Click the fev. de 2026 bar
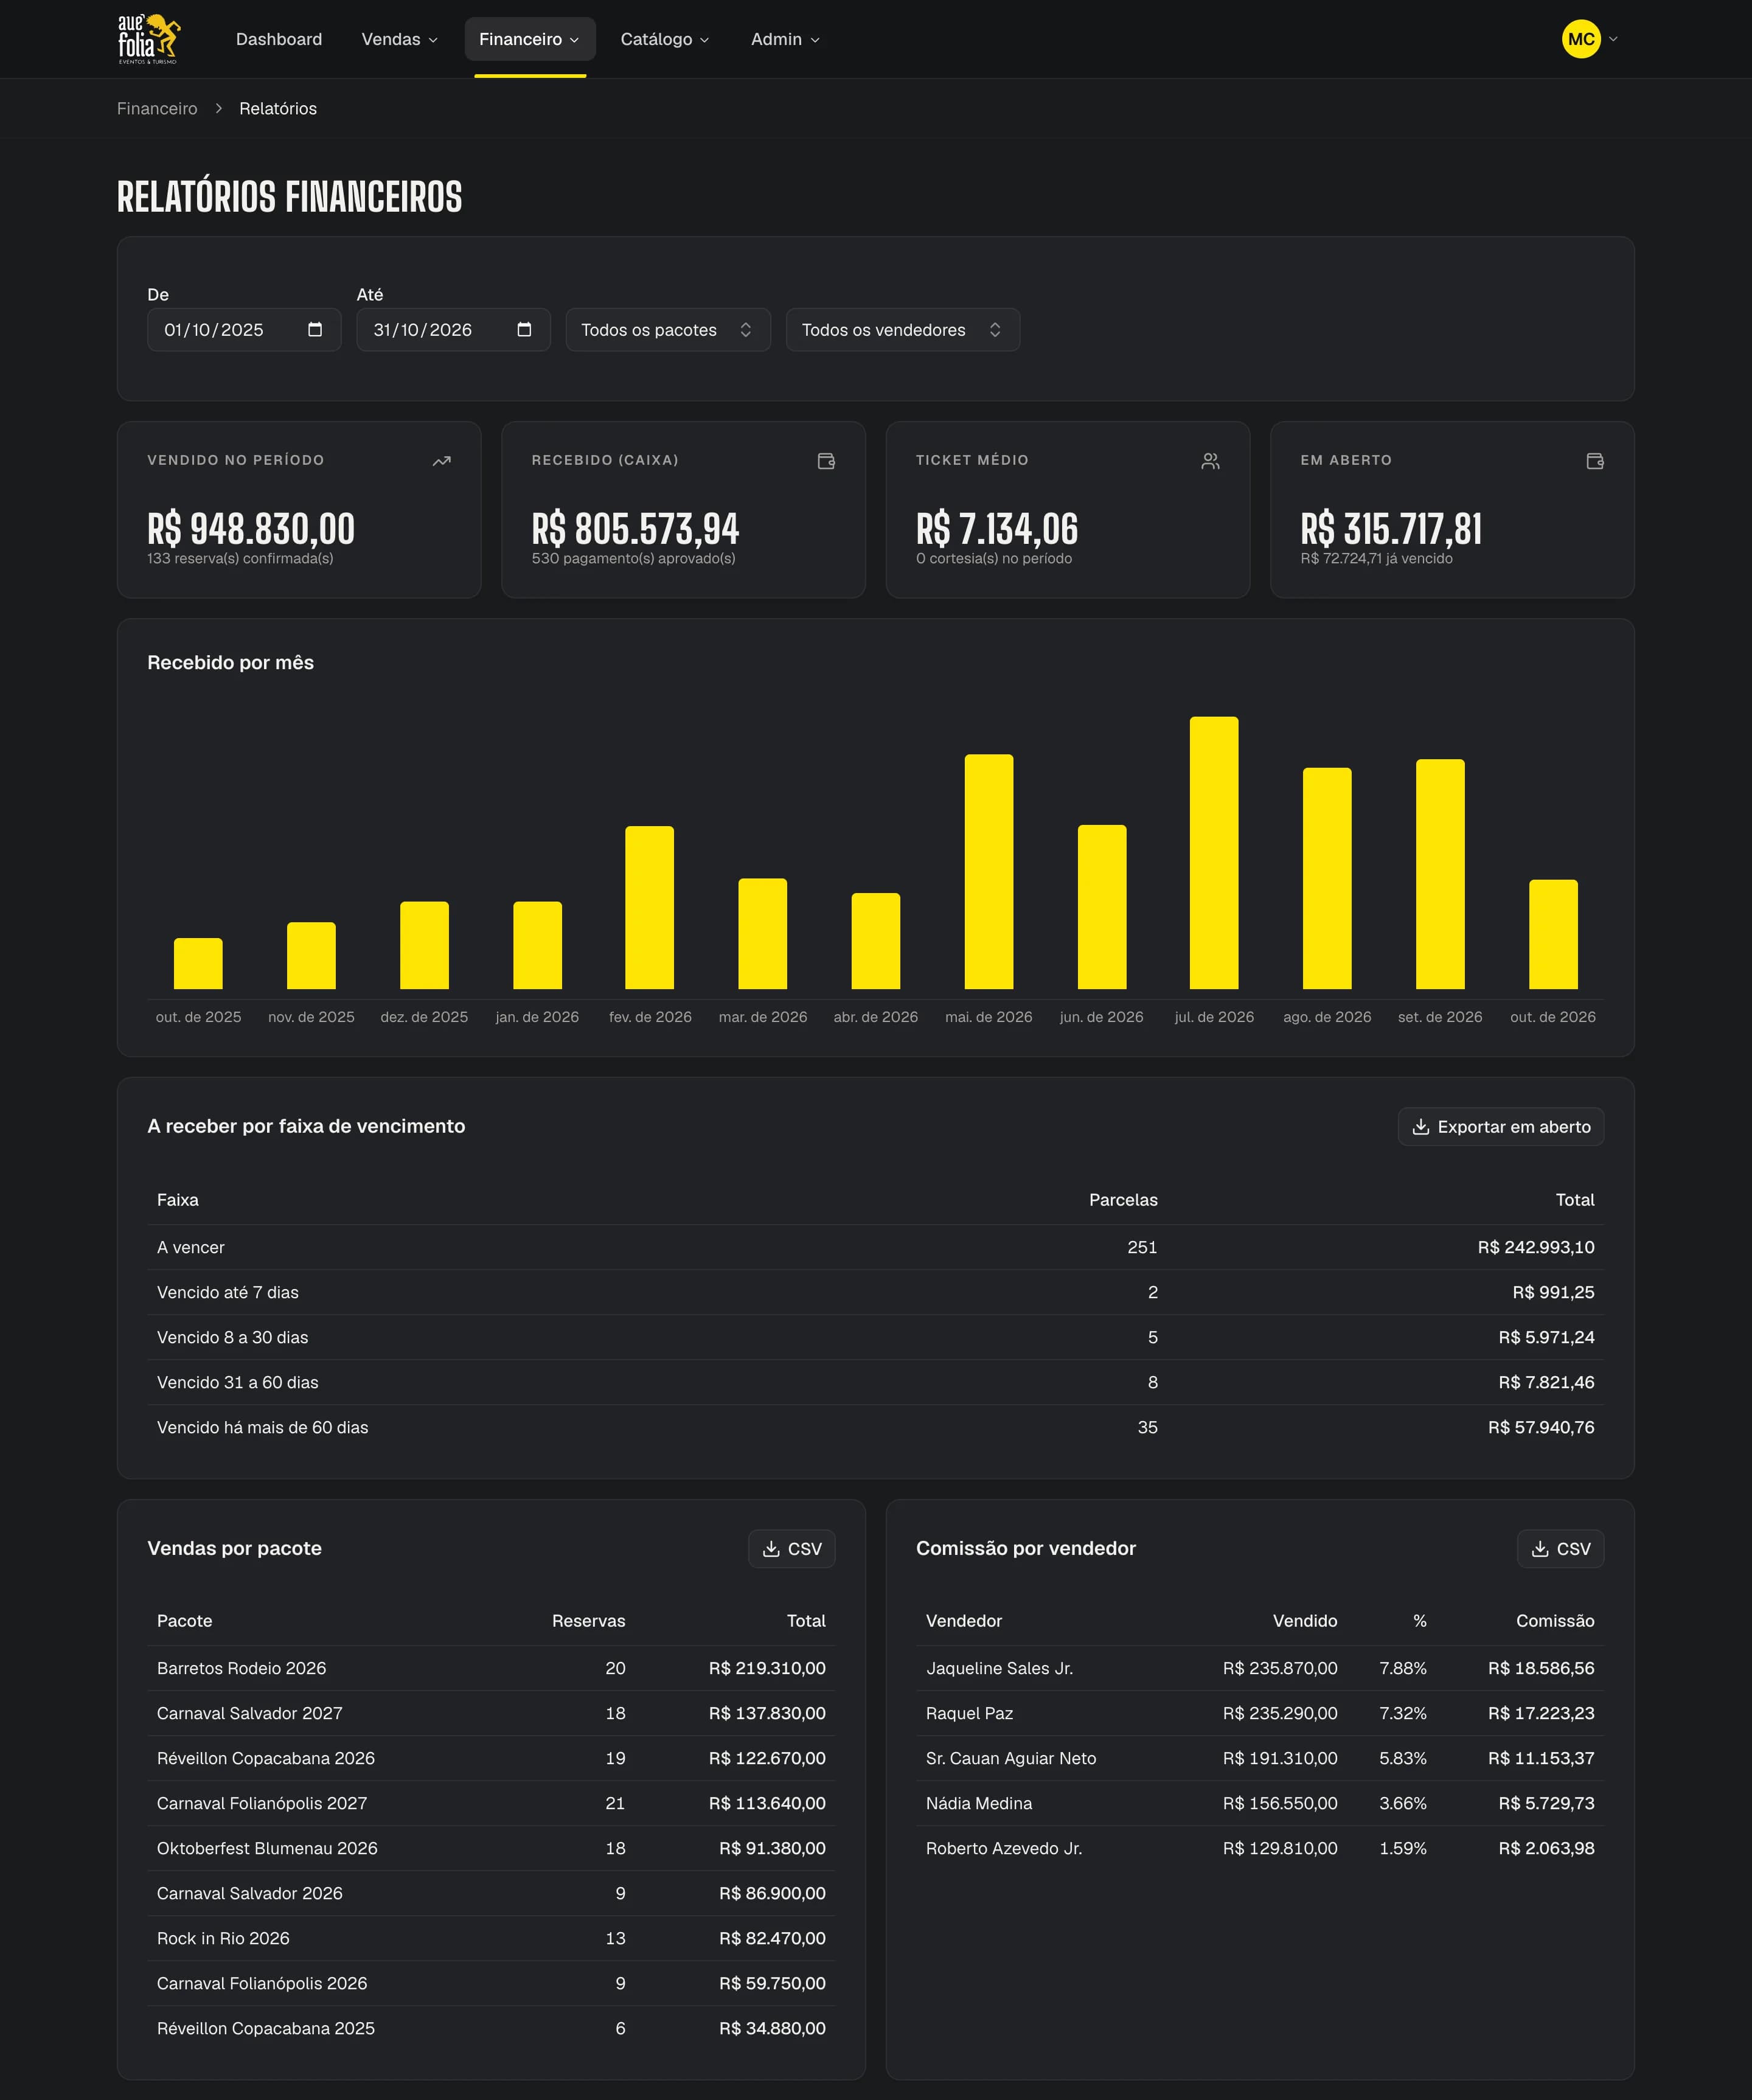This screenshot has height=2100, width=1752. click(x=650, y=908)
